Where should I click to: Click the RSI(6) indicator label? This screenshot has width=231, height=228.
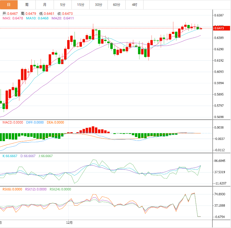point(12,189)
